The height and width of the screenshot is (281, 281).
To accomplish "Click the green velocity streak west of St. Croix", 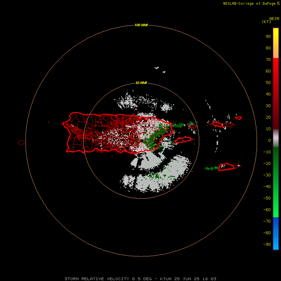I will point(212,168).
